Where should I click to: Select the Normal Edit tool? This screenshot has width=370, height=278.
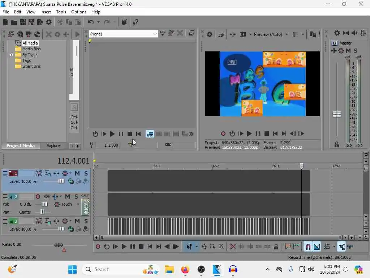pyautogui.click(x=189, y=247)
